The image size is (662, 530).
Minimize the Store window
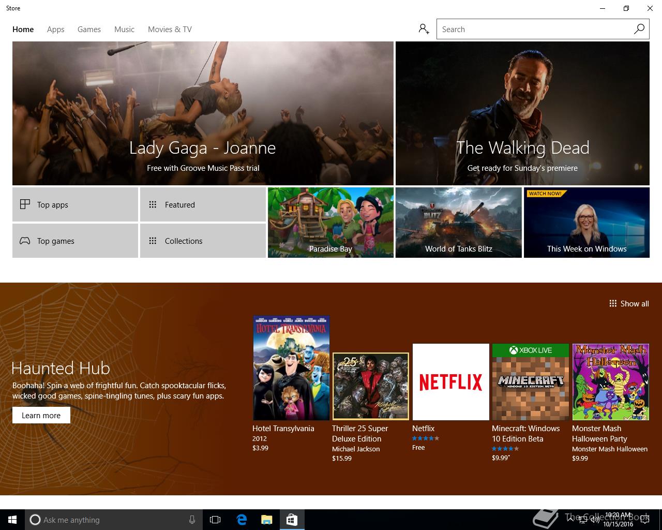point(603,8)
